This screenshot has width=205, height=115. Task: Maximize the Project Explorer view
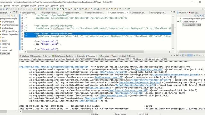pos(17,11)
